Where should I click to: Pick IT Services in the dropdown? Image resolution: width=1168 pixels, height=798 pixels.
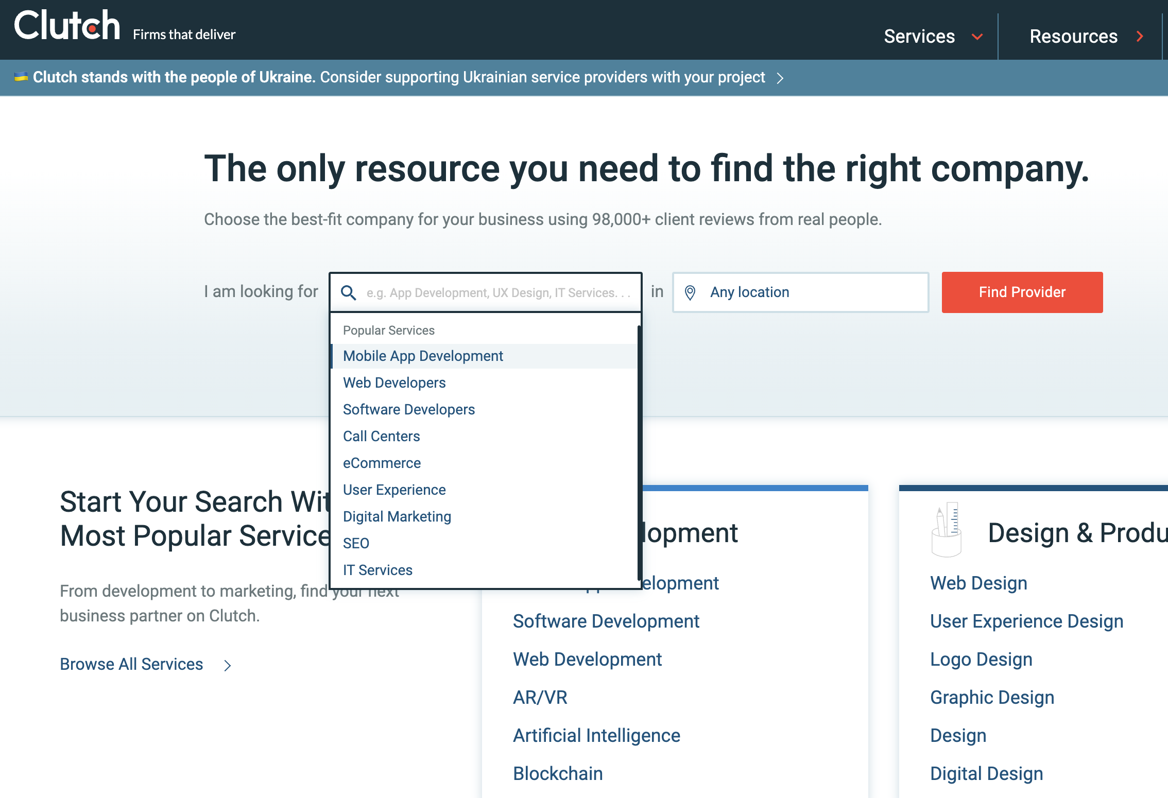pyautogui.click(x=377, y=570)
